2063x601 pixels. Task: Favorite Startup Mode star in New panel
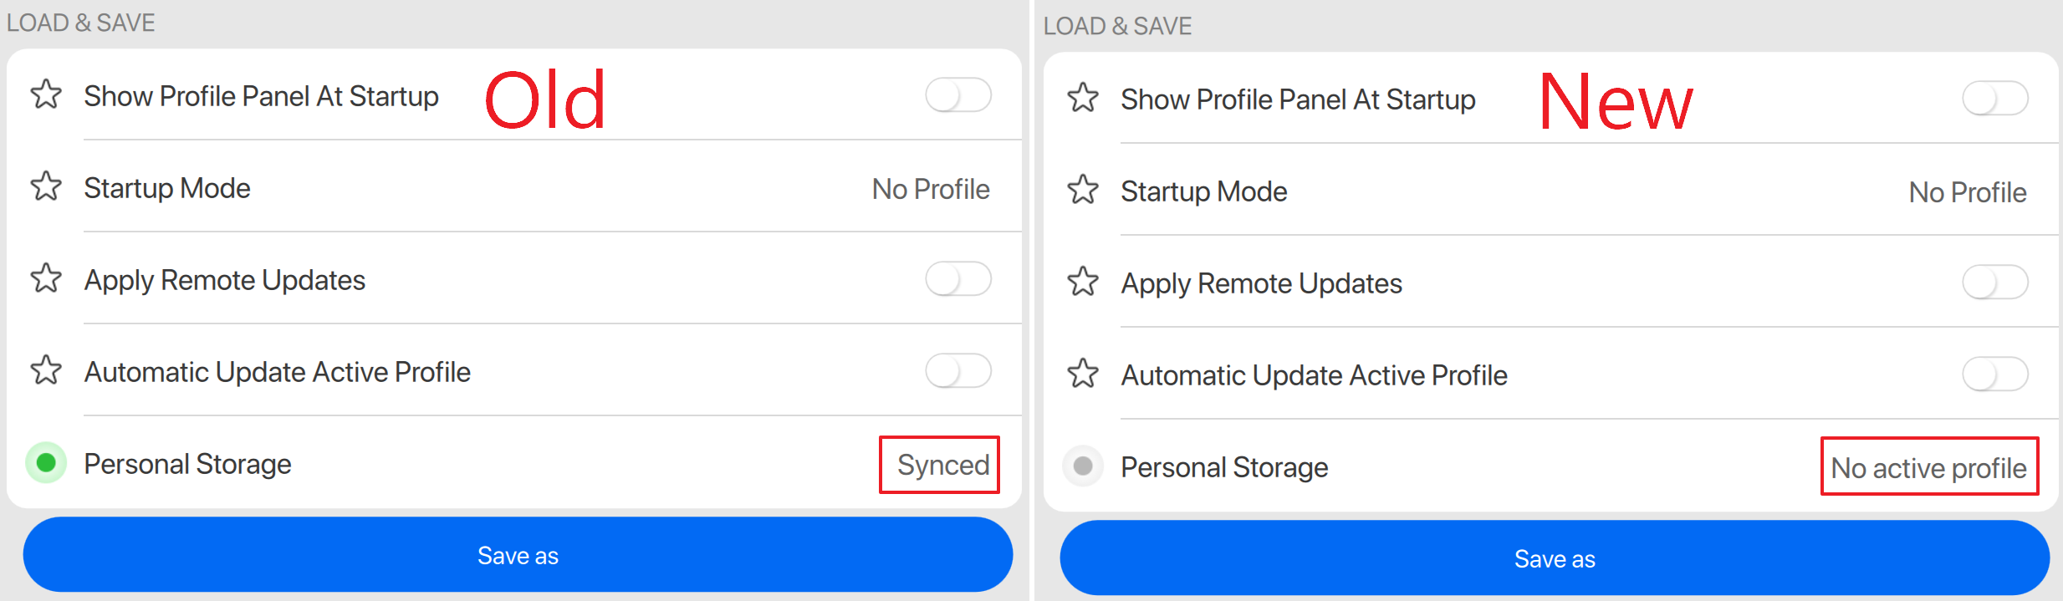[1083, 190]
